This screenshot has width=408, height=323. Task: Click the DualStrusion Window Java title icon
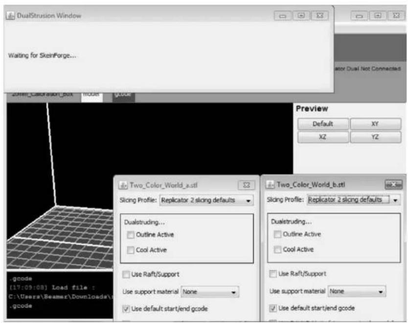click(x=10, y=16)
